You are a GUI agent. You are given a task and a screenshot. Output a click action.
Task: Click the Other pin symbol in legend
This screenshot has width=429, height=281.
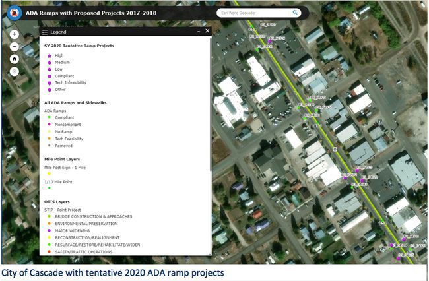pyautogui.click(x=49, y=90)
